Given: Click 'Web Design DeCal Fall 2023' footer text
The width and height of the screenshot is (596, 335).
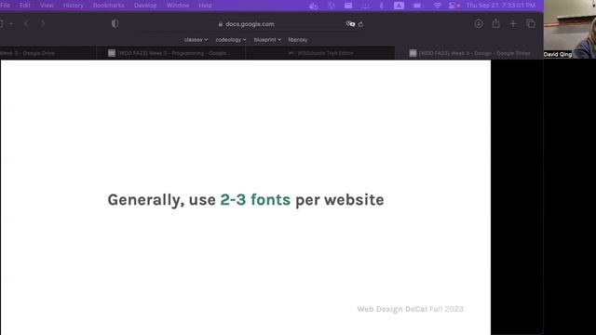Looking at the screenshot, I should pyautogui.click(x=410, y=309).
